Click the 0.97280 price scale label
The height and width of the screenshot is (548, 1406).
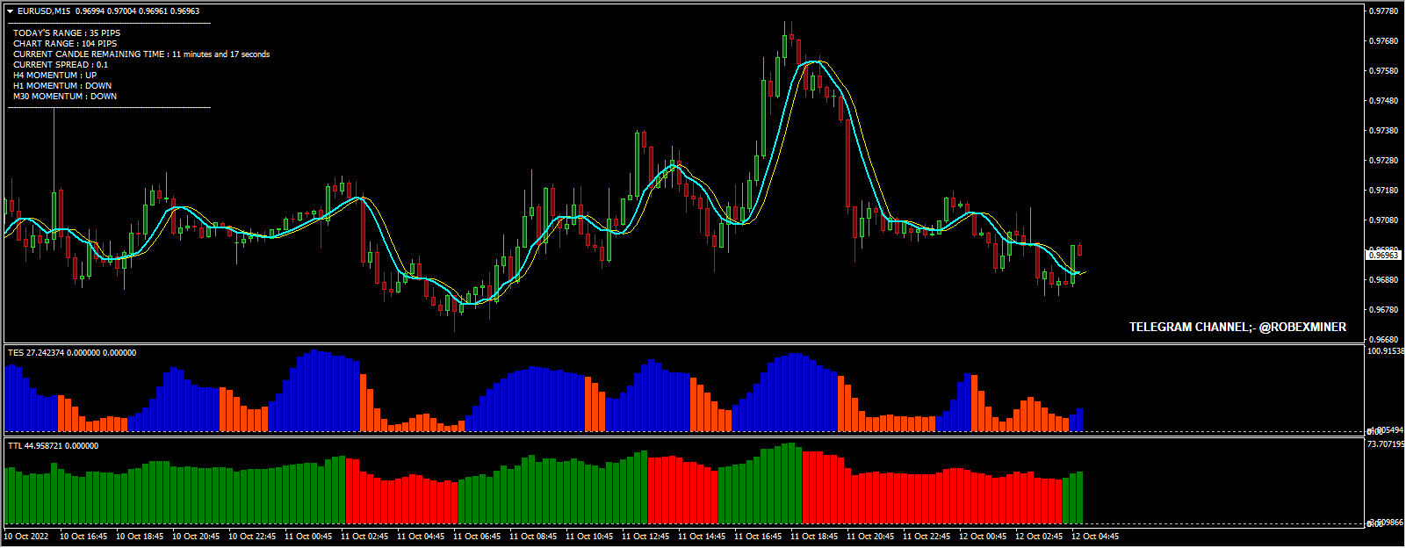click(1384, 161)
